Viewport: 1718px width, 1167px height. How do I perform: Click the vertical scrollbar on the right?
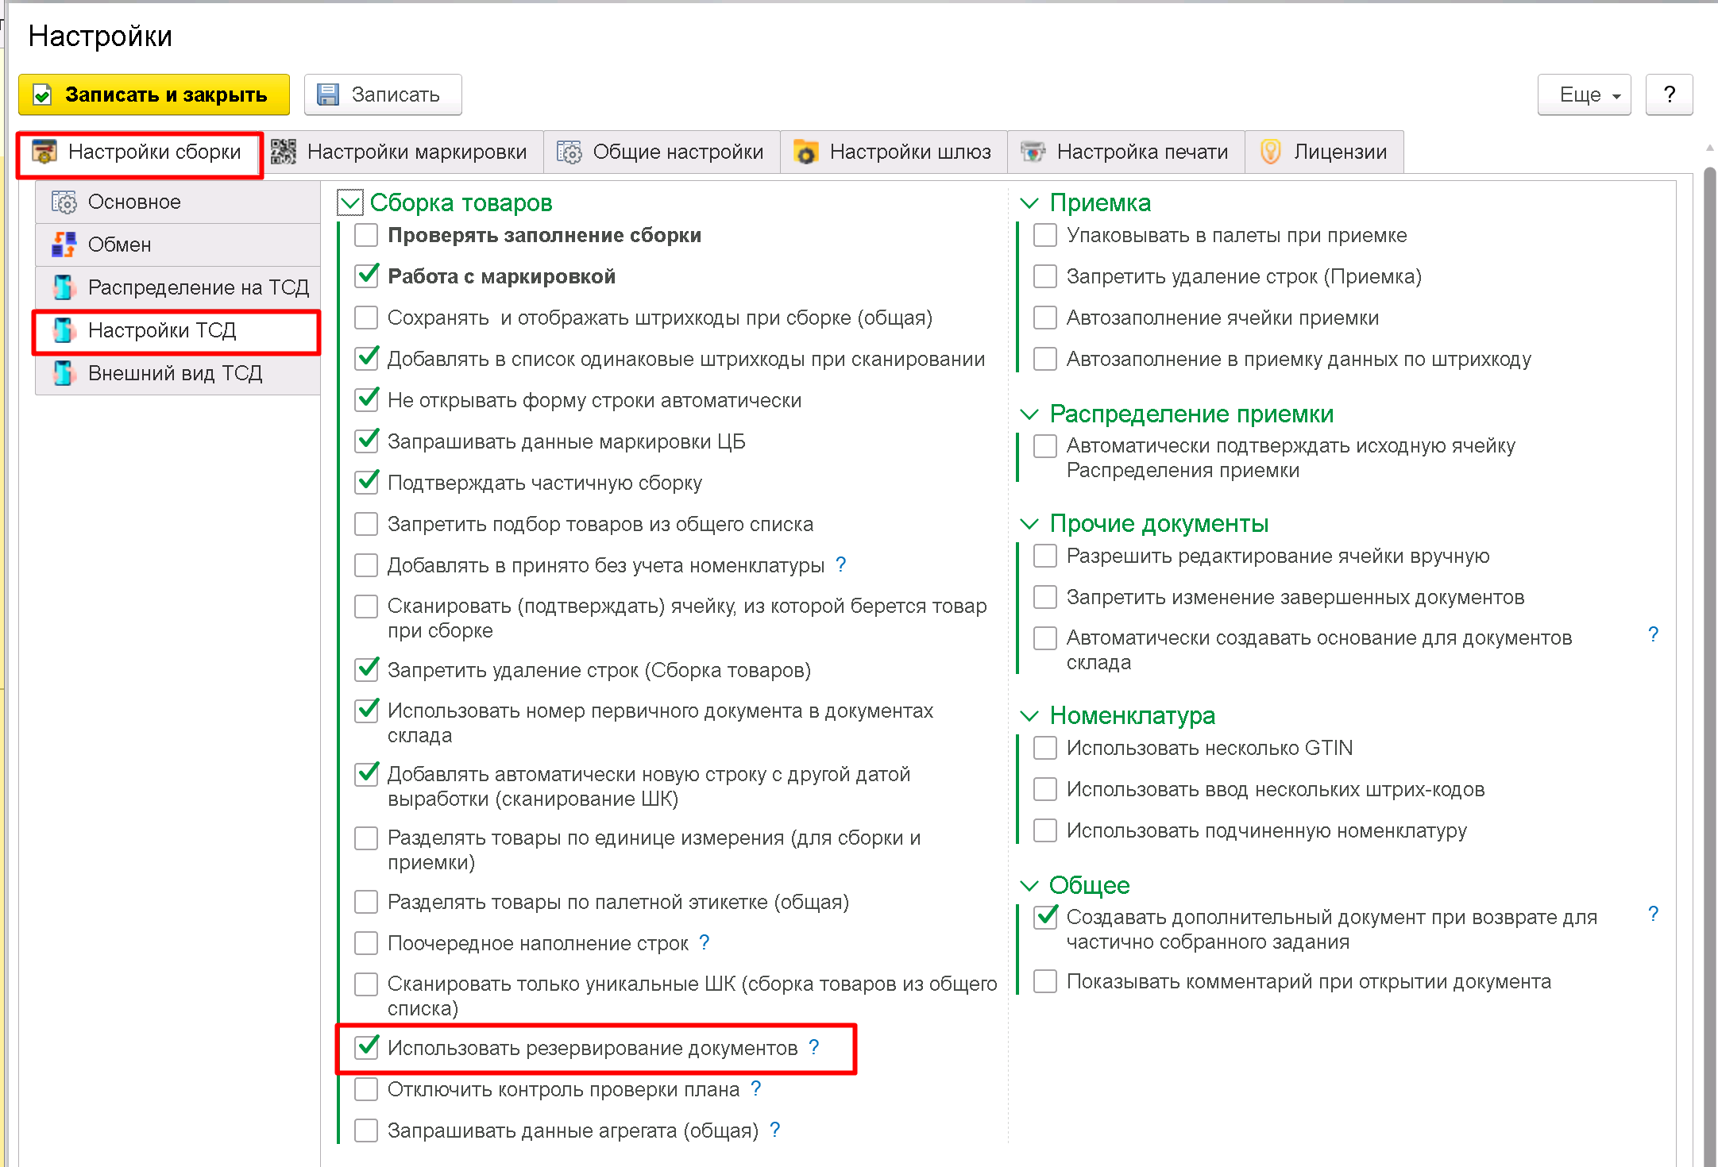pyautogui.click(x=1709, y=667)
